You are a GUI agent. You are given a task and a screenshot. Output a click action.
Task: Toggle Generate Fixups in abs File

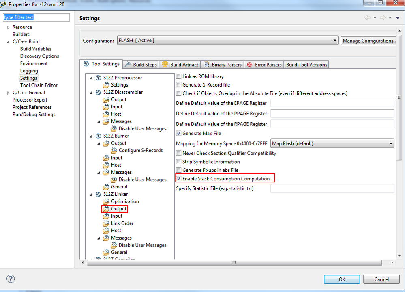[x=178, y=170]
